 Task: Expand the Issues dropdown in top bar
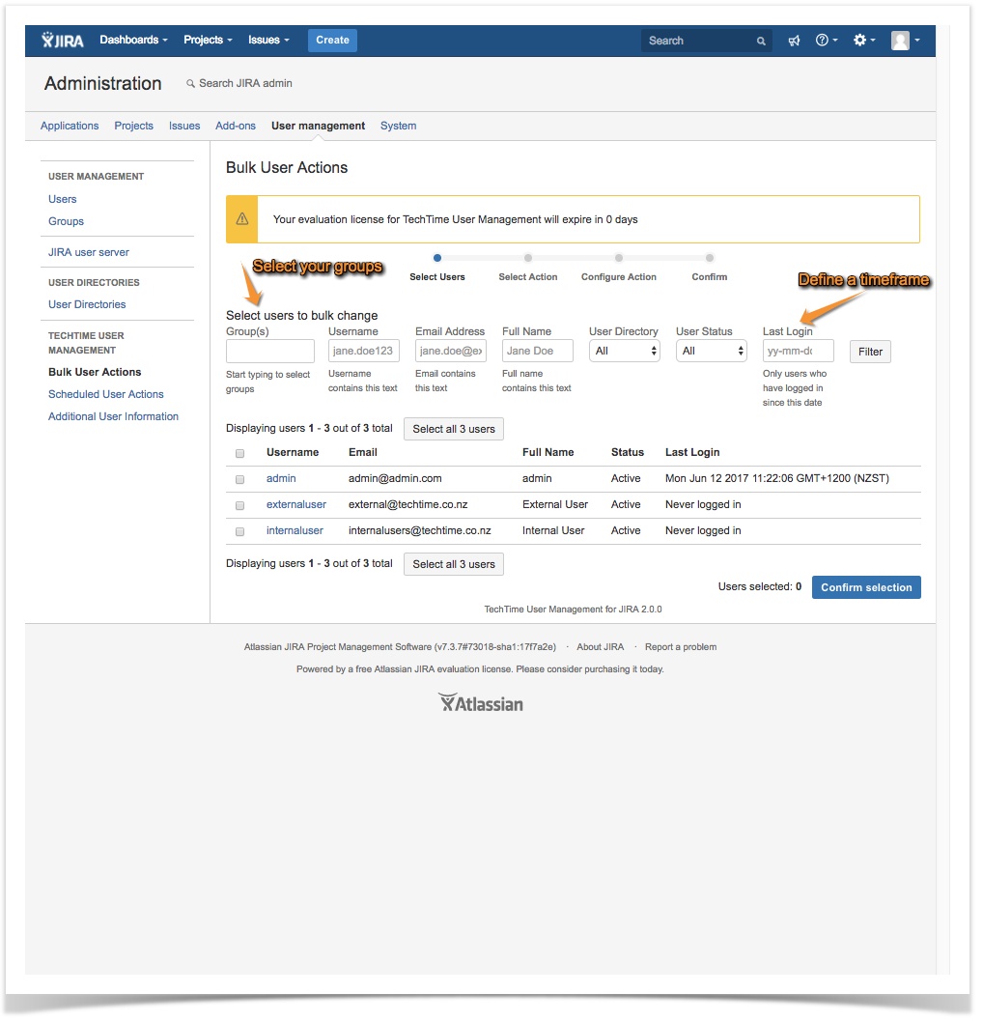coord(270,41)
